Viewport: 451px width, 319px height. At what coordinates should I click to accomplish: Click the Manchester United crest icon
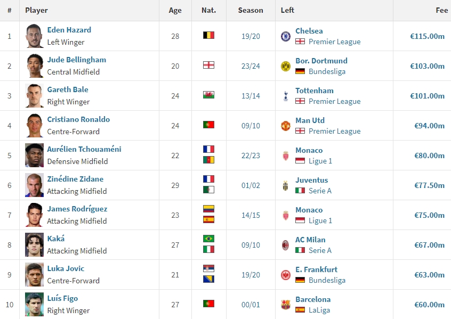tap(285, 126)
